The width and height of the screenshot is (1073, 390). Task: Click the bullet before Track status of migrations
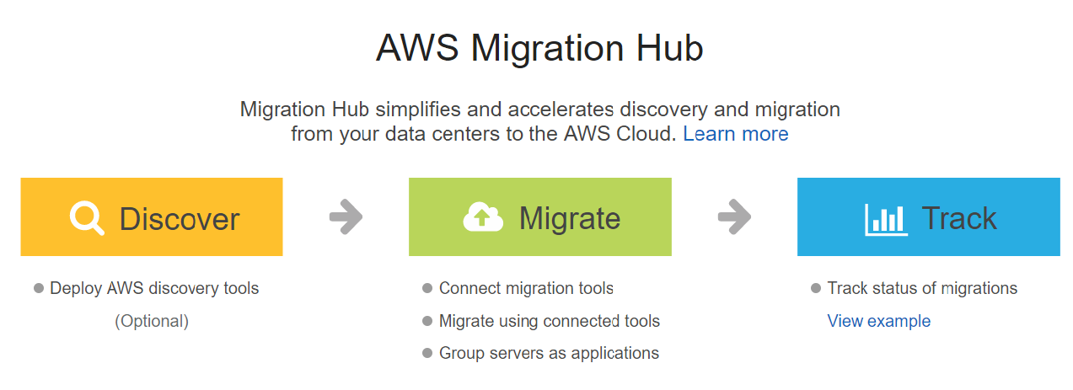click(816, 288)
